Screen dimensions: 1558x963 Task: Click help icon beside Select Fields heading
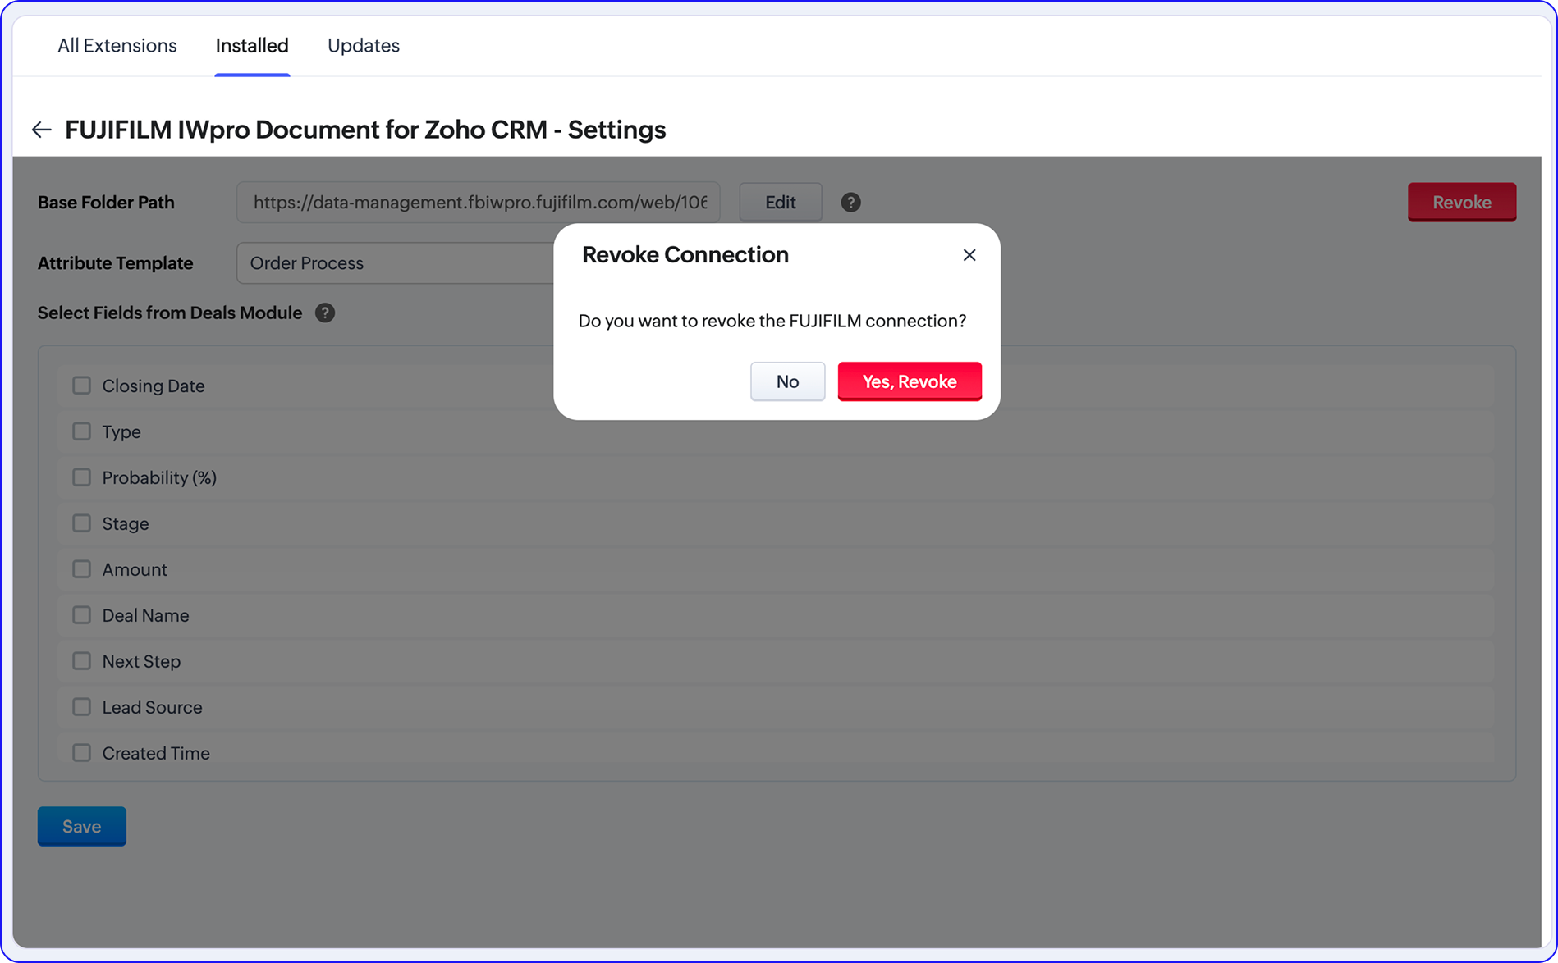[x=325, y=313]
